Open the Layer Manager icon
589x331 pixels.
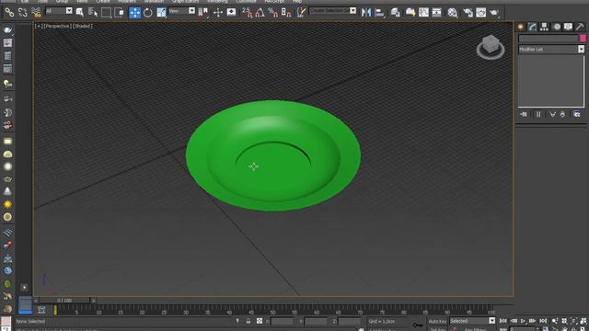click(x=395, y=13)
